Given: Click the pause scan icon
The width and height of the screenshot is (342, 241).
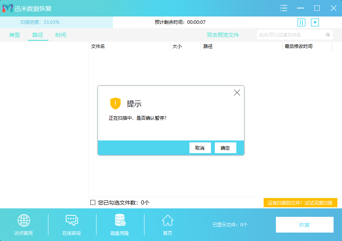Looking at the screenshot, I should click(301, 22).
